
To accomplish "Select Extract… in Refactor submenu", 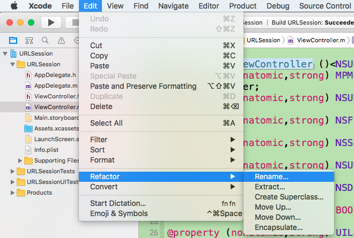I will pos(289,187).
